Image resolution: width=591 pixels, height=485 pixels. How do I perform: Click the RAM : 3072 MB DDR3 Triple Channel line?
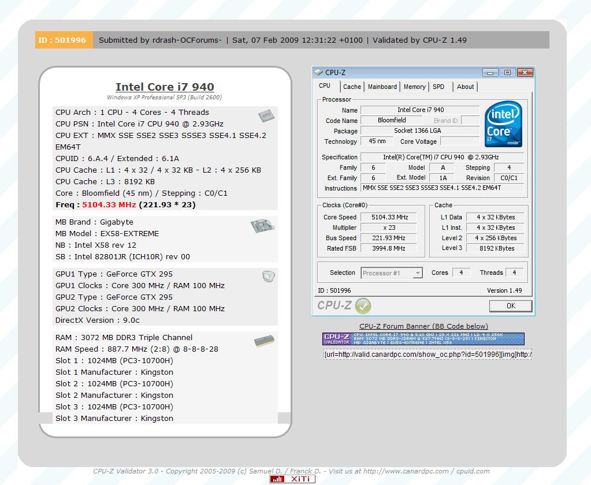pos(124,338)
